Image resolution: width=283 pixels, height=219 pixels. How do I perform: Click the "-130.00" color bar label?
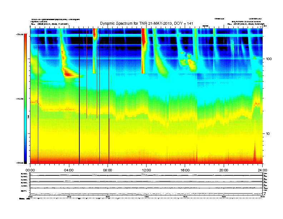coord(19,34)
